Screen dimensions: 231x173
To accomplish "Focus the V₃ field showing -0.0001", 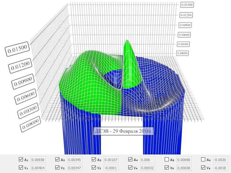I will point(111,168).
